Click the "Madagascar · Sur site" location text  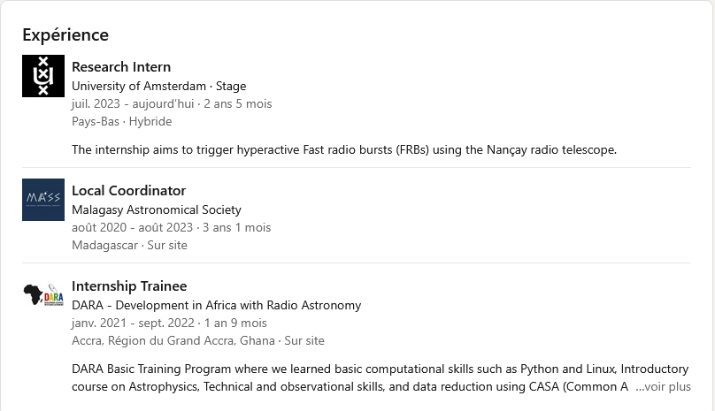pyautogui.click(x=129, y=245)
